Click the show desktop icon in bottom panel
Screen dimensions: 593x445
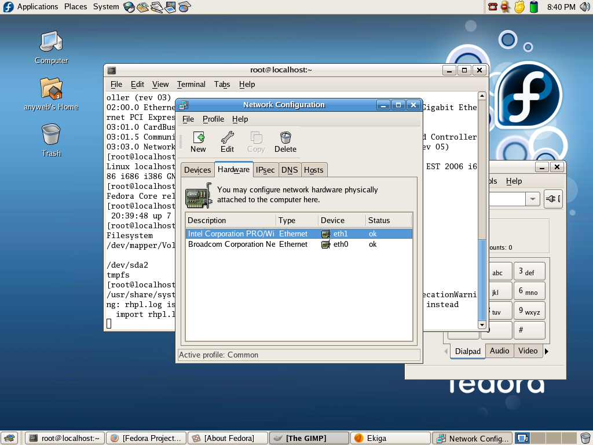9,438
